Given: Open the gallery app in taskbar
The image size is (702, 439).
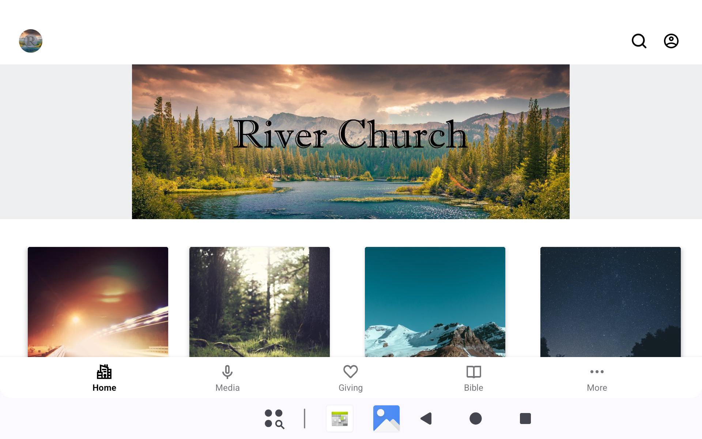Looking at the screenshot, I should [386, 418].
